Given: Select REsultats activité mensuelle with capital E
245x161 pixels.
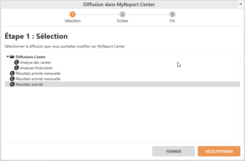Looking at the screenshot, I should tap(38, 73).
